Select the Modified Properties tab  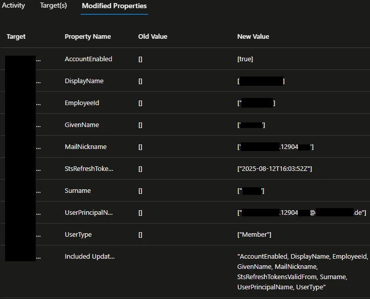coord(114,6)
